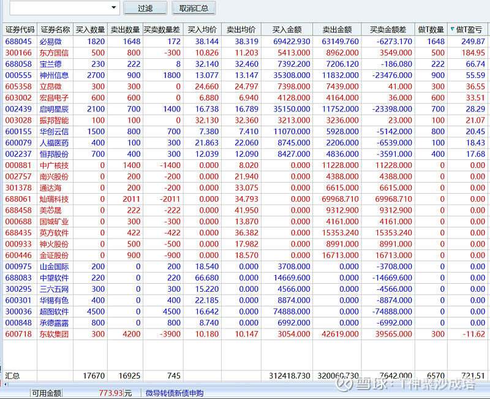Click the 做T数量 column header
The image size is (490, 399).
coord(431,29)
